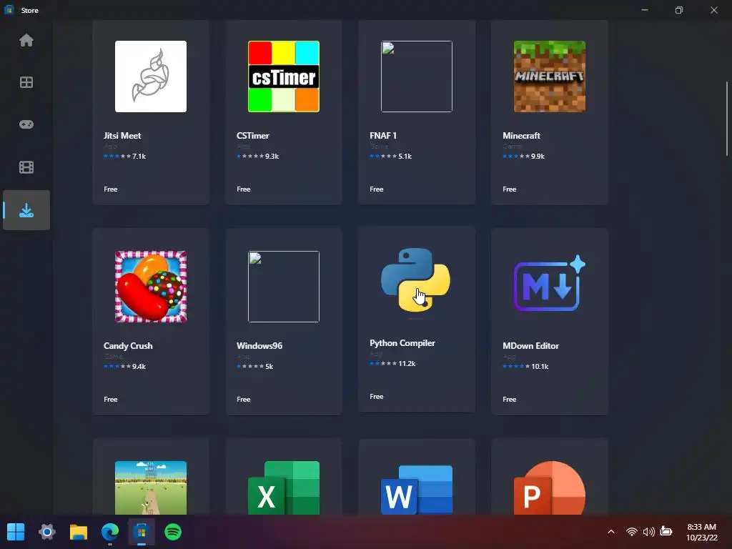Click the Free price on Windows96
Image resolution: width=732 pixels, height=549 pixels.
click(x=244, y=399)
